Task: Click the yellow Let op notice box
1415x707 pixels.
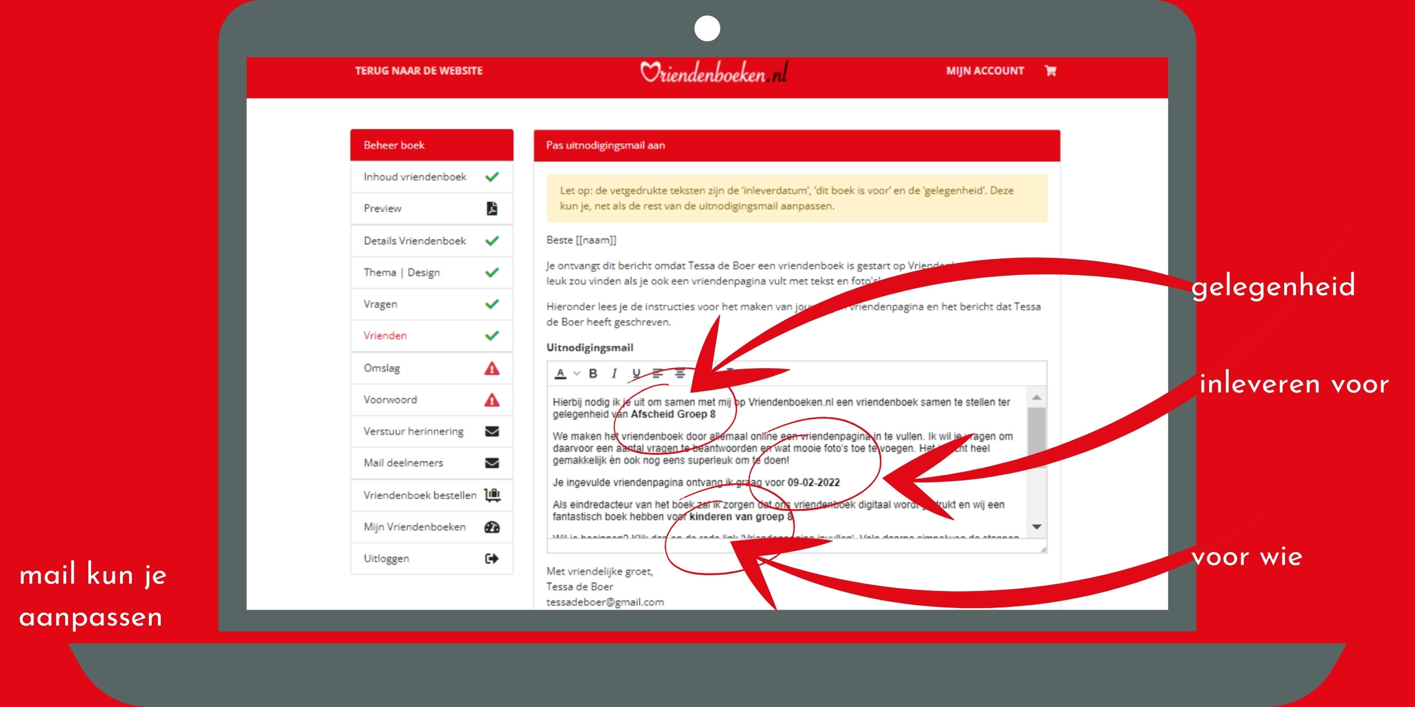Action: point(797,199)
